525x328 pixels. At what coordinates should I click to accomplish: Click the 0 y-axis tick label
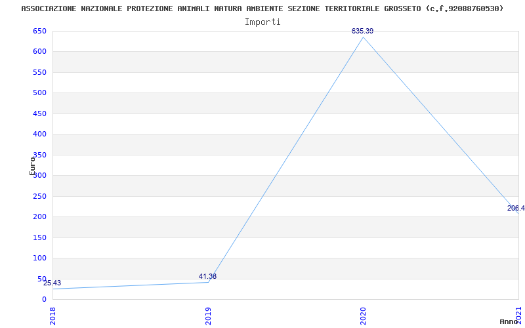[44, 299]
